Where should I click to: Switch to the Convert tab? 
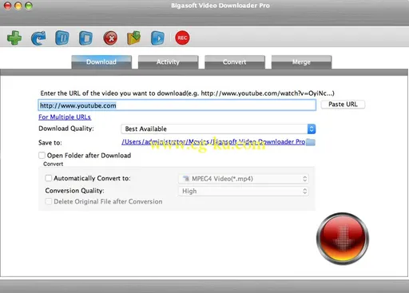coord(235,62)
